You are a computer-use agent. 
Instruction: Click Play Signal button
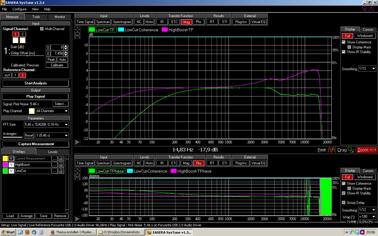pos(35,96)
